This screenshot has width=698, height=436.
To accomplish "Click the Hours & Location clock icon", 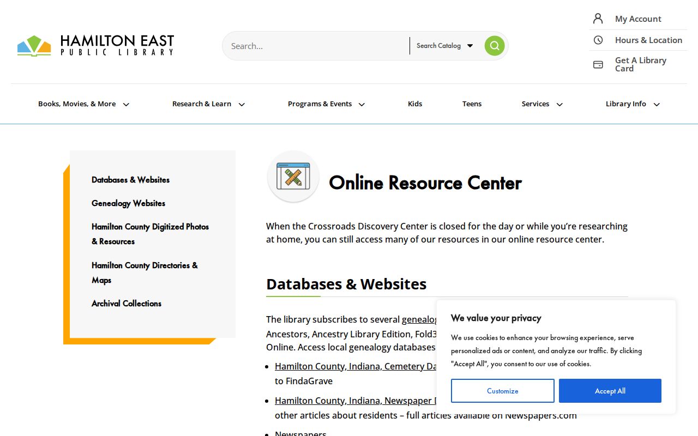I will pos(598,40).
